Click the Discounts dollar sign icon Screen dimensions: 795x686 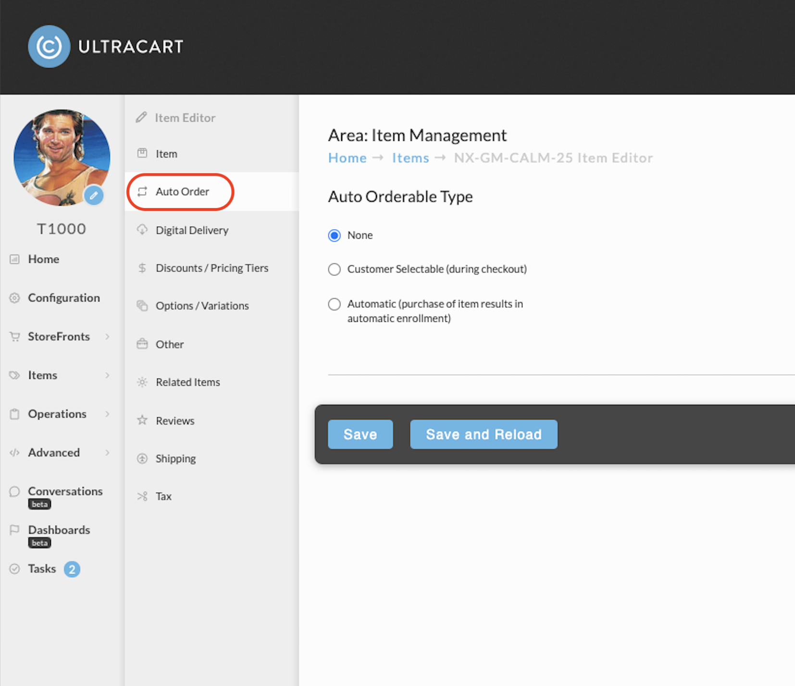(142, 268)
